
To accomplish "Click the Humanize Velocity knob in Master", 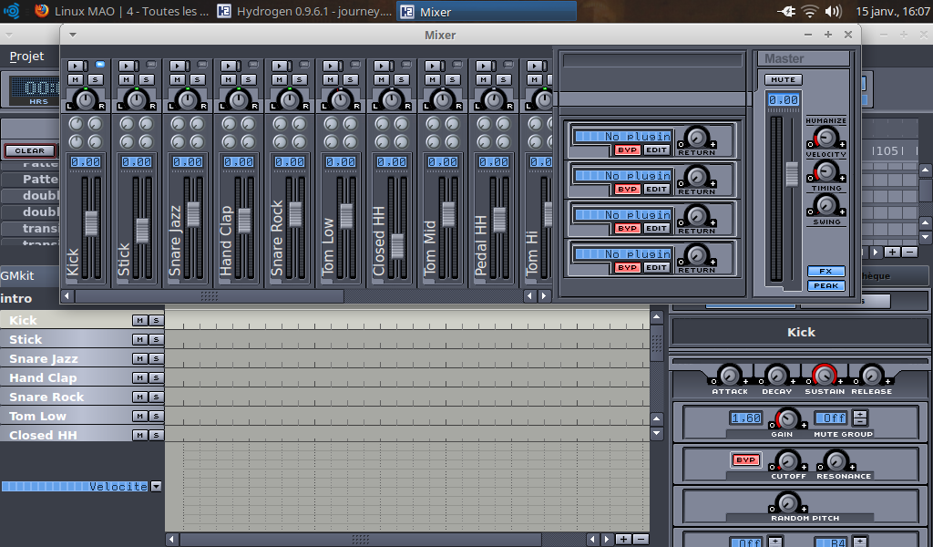I will [825, 138].
